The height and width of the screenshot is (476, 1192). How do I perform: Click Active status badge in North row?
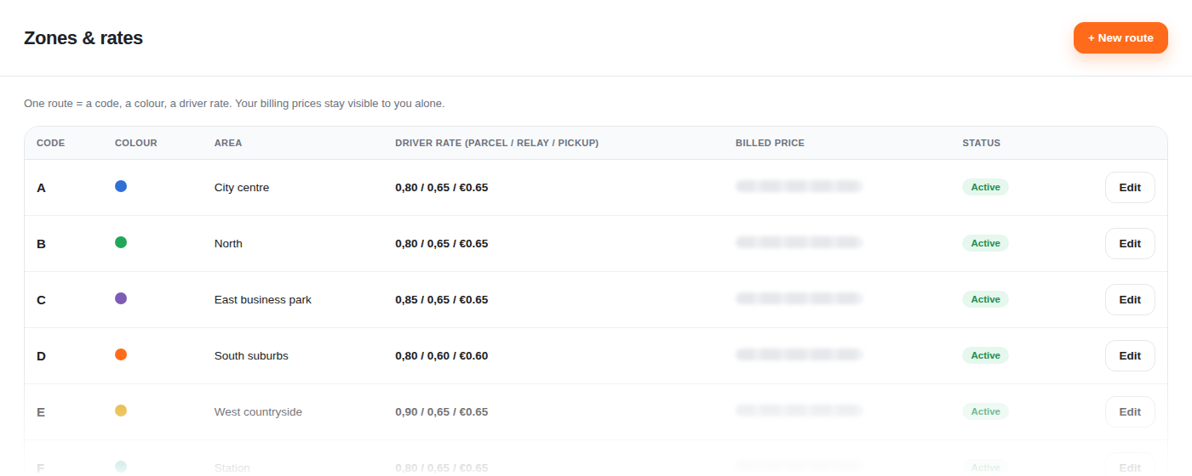click(985, 243)
